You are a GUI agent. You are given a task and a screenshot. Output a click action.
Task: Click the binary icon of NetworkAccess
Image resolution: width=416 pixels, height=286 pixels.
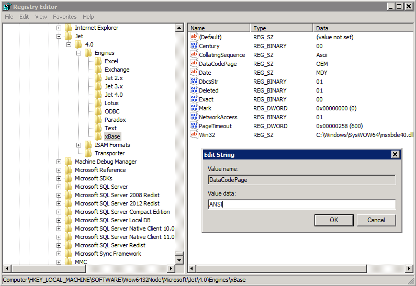[x=194, y=117]
